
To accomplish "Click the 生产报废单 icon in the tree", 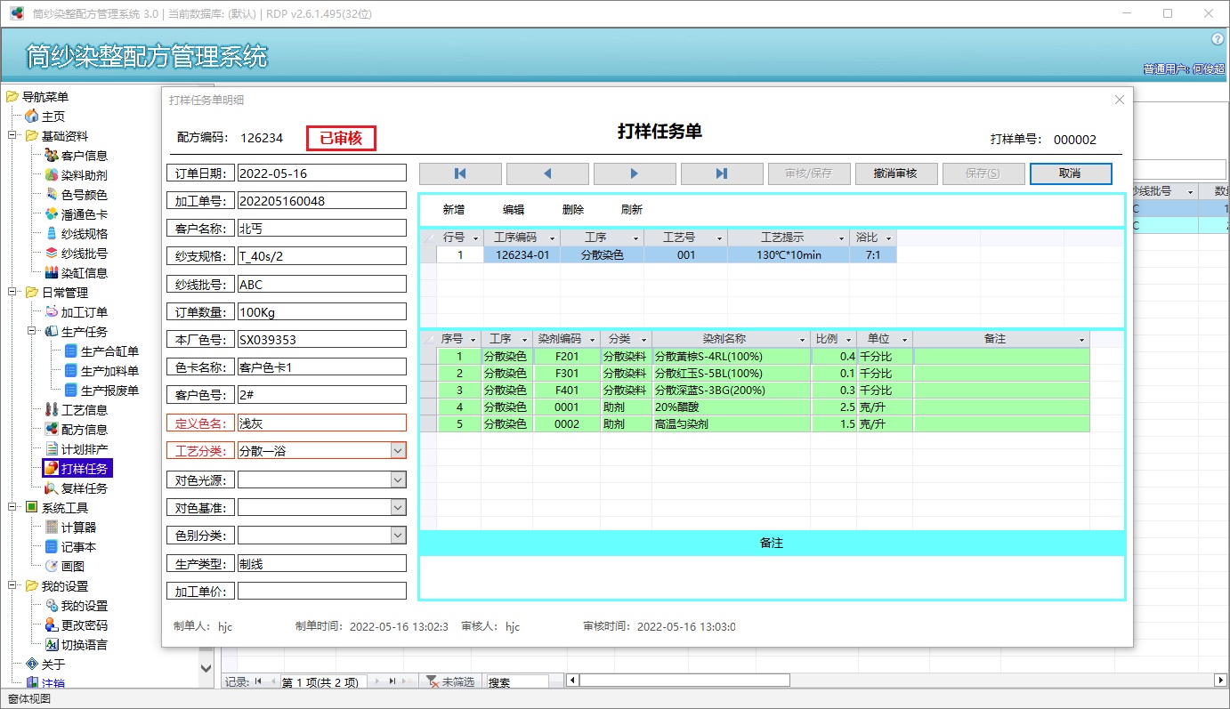I will [71, 391].
